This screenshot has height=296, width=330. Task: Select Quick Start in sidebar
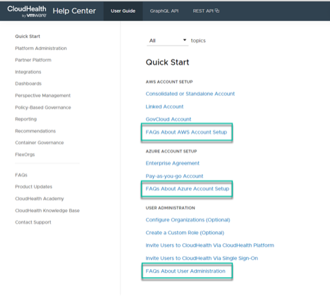tap(28, 37)
